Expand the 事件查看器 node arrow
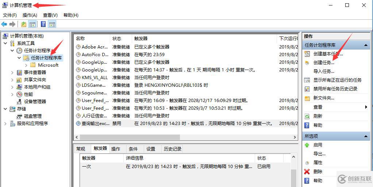373x187 pixels. (12, 73)
